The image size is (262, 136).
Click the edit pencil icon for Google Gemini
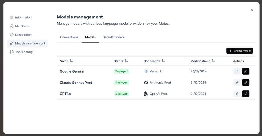[237, 71]
